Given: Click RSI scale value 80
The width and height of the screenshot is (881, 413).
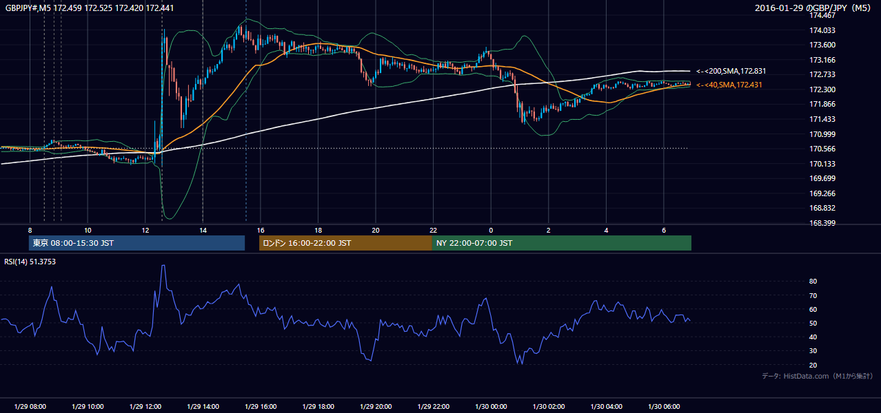Looking at the screenshot, I should [x=813, y=282].
